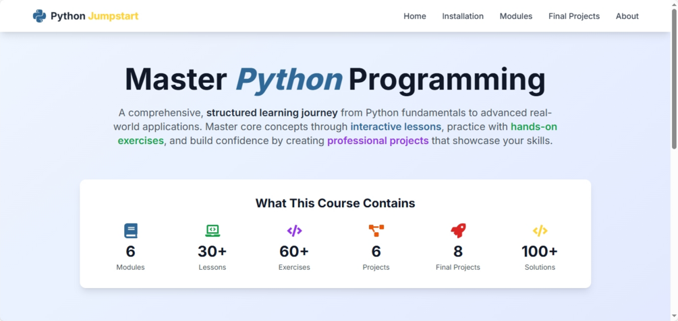Click the "100+" Solutions count
Image resolution: width=678 pixels, height=321 pixels.
tap(540, 252)
